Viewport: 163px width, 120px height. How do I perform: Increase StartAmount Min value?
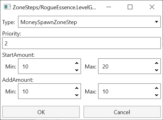[x=77, y=63]
